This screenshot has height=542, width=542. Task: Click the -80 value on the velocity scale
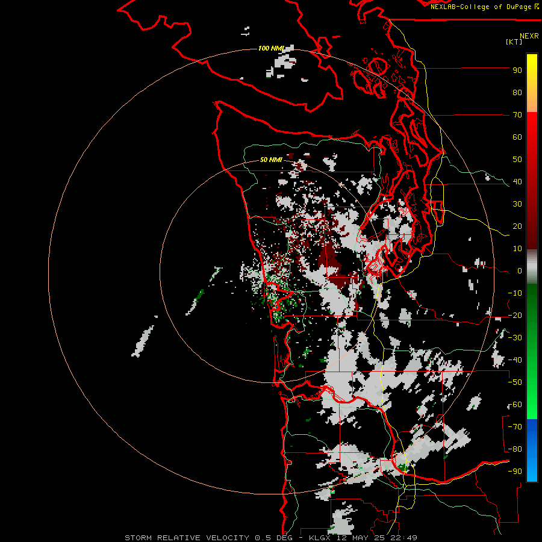pos(515,449)
